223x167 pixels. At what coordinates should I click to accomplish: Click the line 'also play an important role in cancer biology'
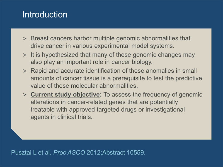point(91,62)
